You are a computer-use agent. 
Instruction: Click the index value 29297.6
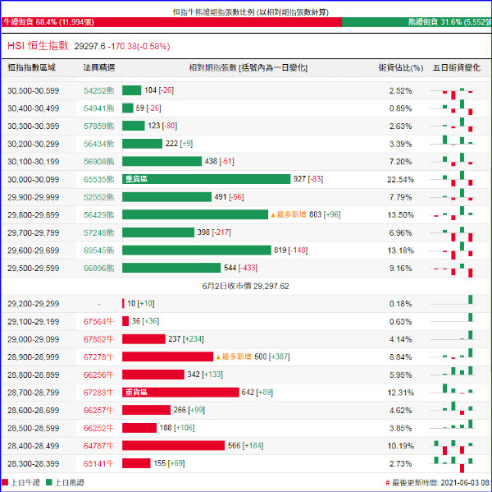click(x=89, y=46)
